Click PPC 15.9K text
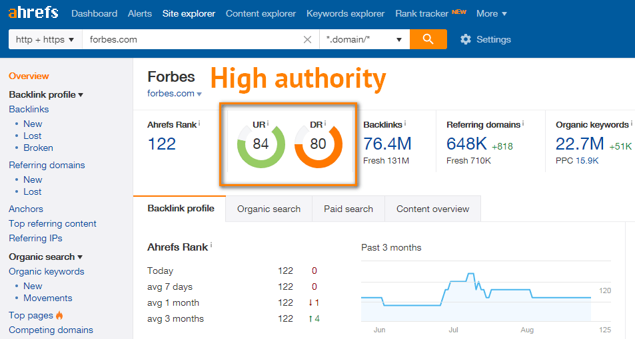This screenshot has height=339, width=635. coord(577,161)
